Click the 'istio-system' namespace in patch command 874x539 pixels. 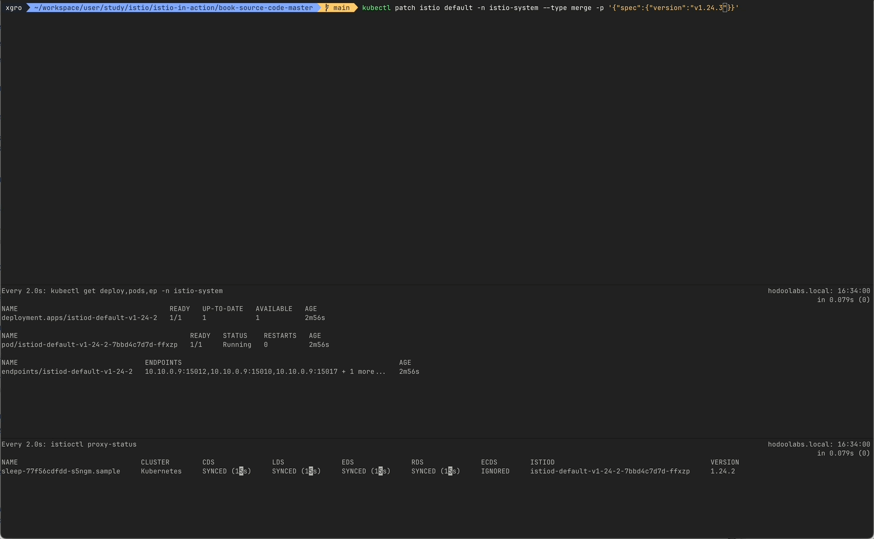[513, 8]
